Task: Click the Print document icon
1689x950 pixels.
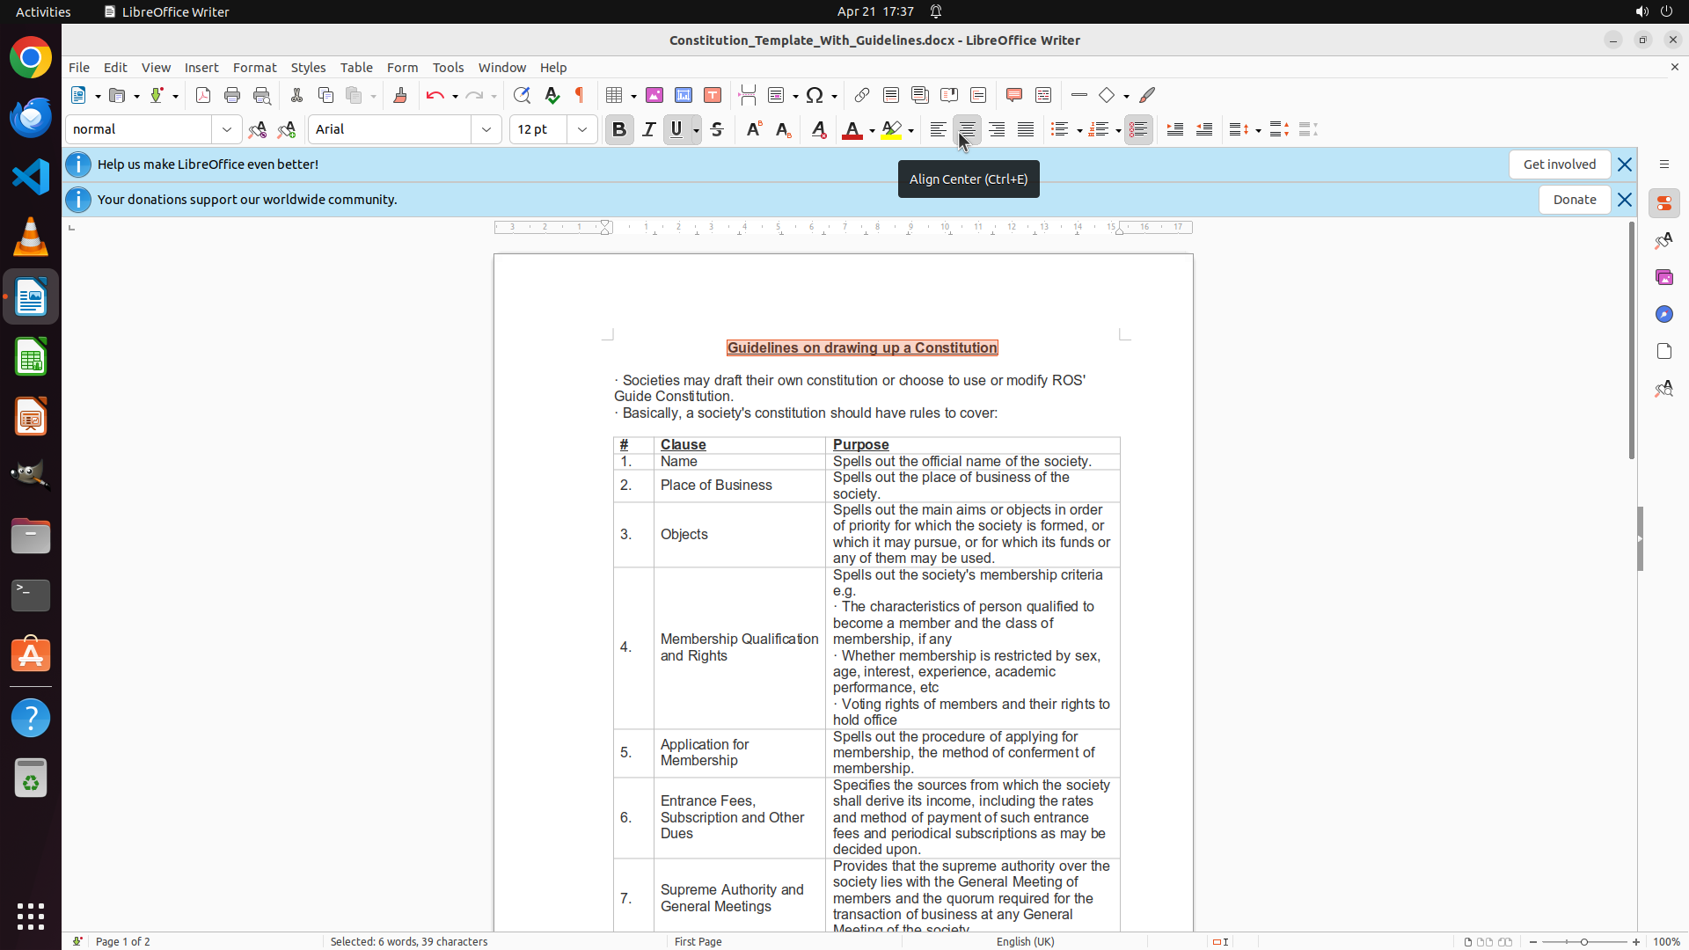Action: click(x=232, y=95)
